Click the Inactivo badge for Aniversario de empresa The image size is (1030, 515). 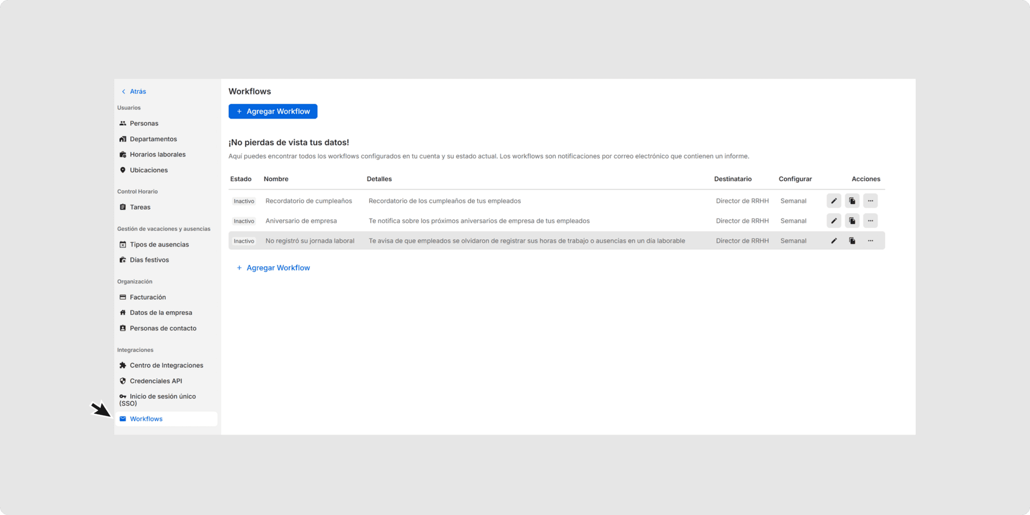coord(244,221)
